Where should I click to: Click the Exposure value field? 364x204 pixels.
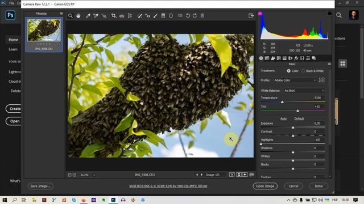click(x=318, y=124)
